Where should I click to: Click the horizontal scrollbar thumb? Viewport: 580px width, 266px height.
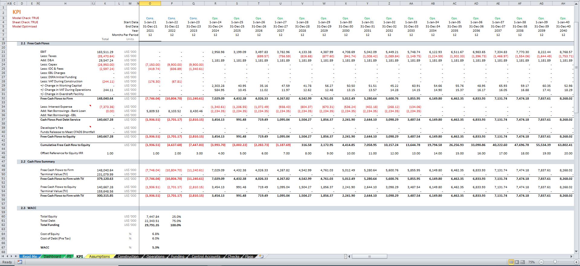point(369,256)
